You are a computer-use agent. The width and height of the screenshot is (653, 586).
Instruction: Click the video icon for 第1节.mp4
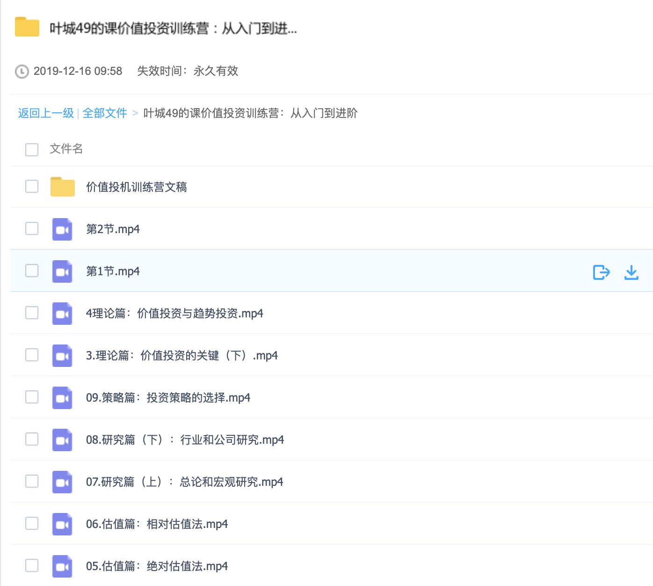point(62,271)
